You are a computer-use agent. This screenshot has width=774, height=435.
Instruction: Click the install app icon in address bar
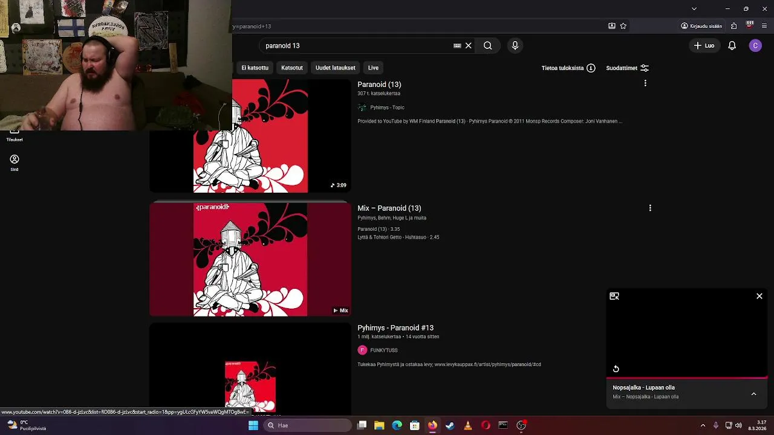[x=612, y=26]
